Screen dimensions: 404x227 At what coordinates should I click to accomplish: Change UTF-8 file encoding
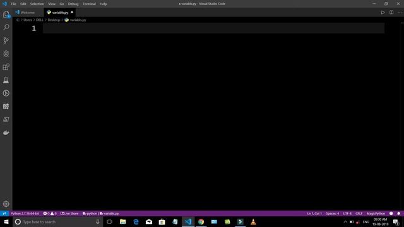[x=347, y=213]
